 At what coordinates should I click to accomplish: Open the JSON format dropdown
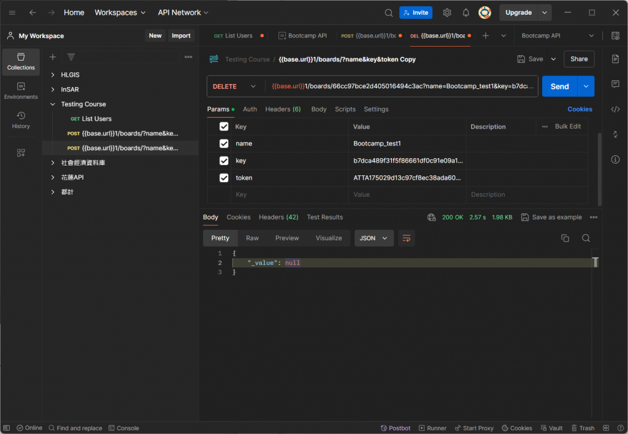tap(373, 238)
